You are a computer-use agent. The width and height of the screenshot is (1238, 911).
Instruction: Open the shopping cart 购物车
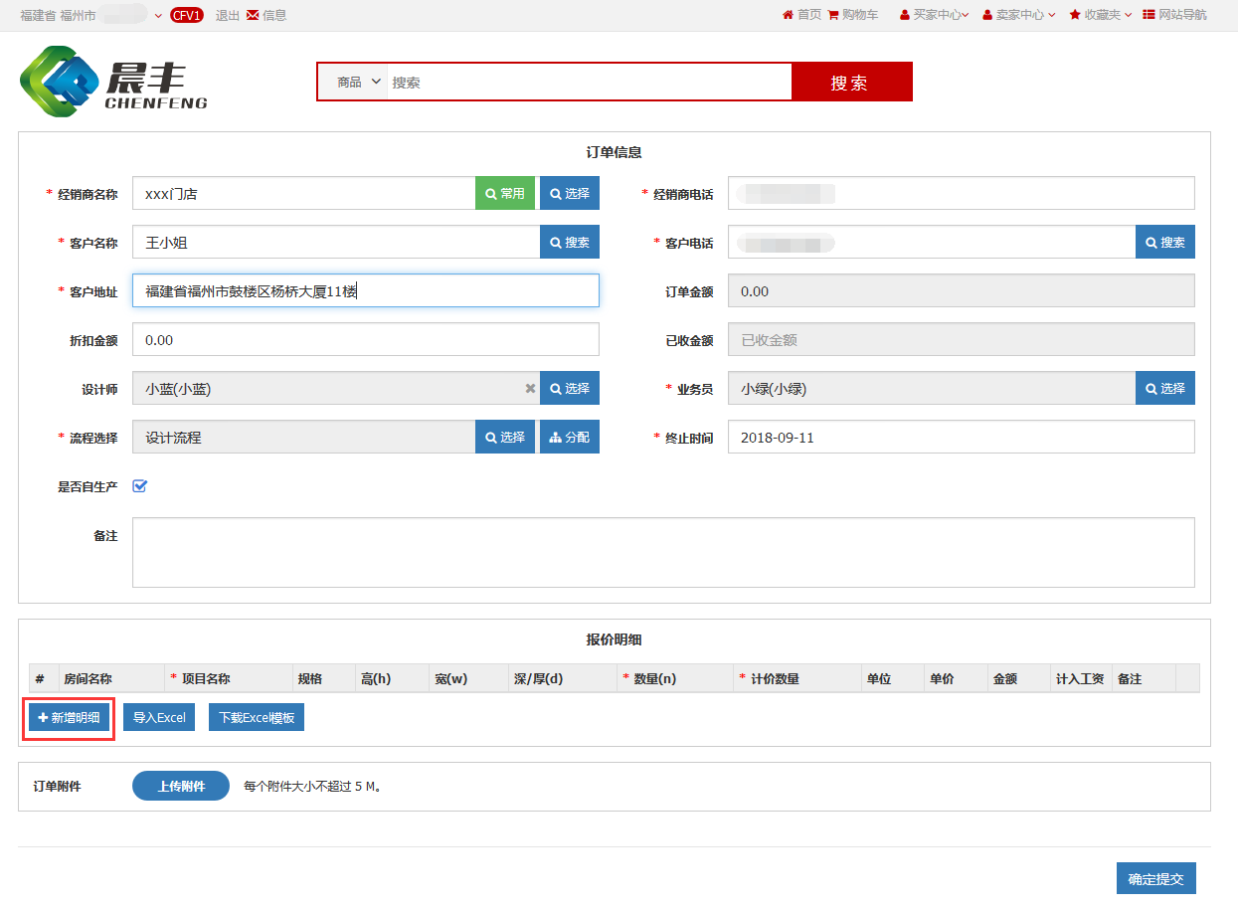point(852,15)
